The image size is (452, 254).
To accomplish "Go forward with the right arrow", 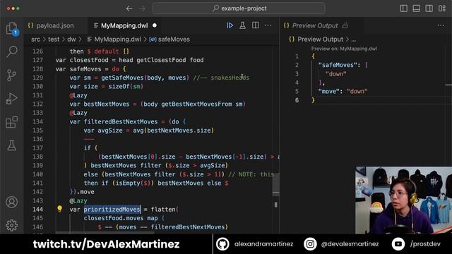I will (142, 8).
